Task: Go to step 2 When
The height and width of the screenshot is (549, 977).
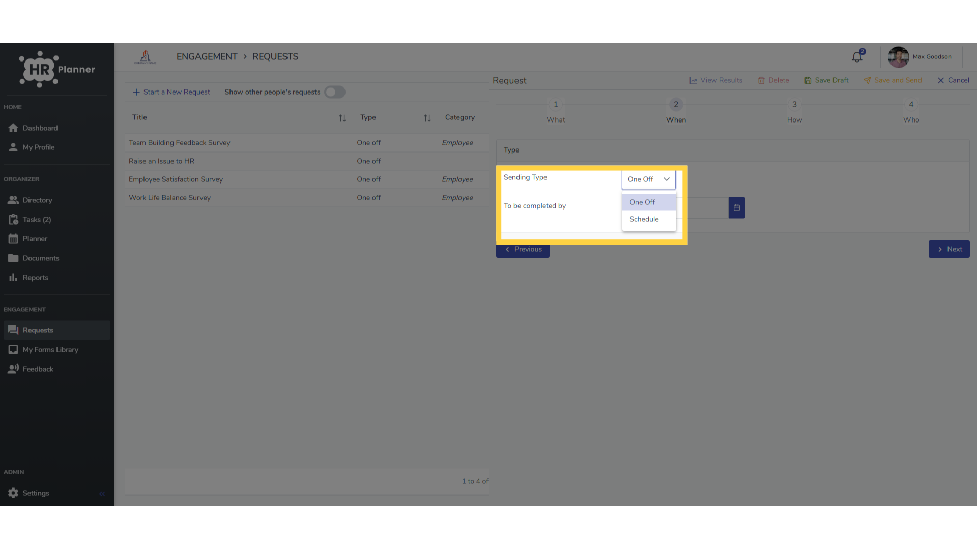Action: [x=676, y=111]
